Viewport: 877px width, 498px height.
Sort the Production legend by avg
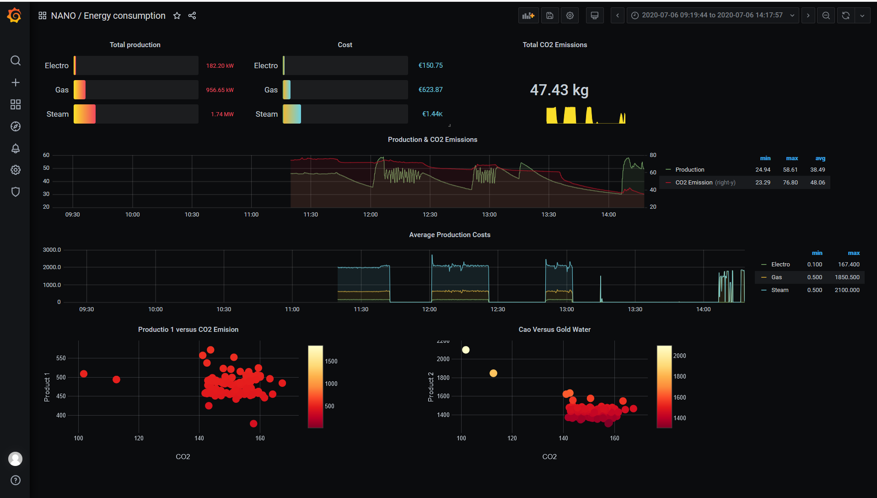820,158
